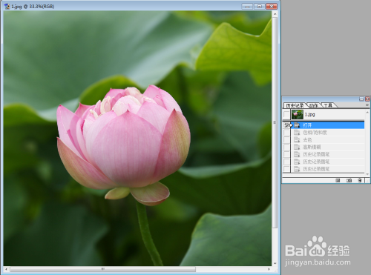Select the 1.jpg snapshot thumbnail
This screenshot has width=371, height=275.
(x=298, y=115)
